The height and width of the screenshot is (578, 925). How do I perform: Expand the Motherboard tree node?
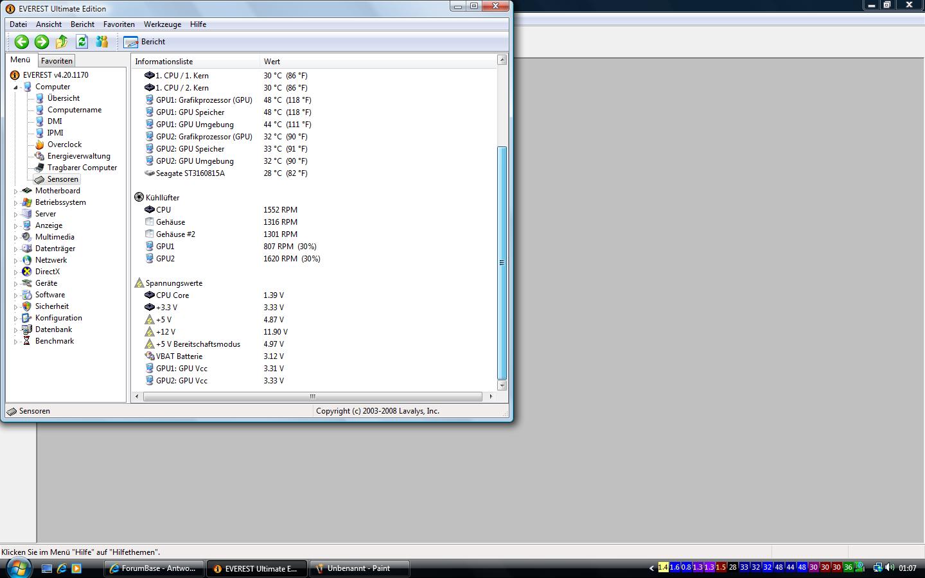click(x=16, y=191)
